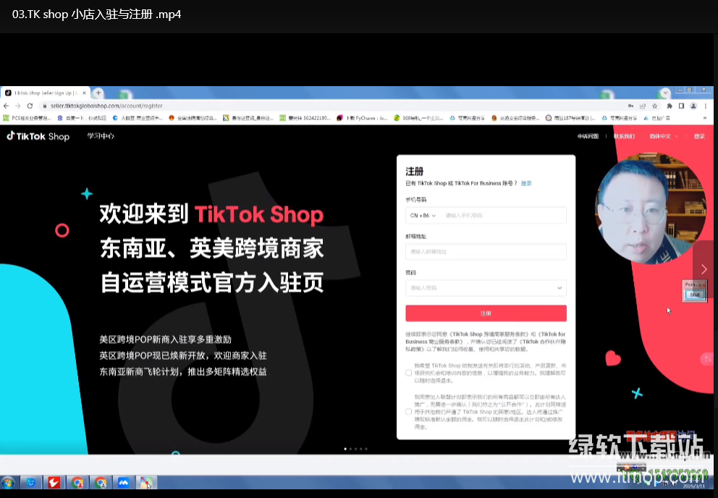Check the TikTok Shop promotional messages checkbox
Image resolution: width=718 pixels, height=498 pixels.
click(x=409, y=372)
